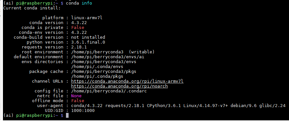This screenshot has width=289, height=122.
Task: Click the user-agent string starting with conda/4.3.22
Action: click(178, 106)
